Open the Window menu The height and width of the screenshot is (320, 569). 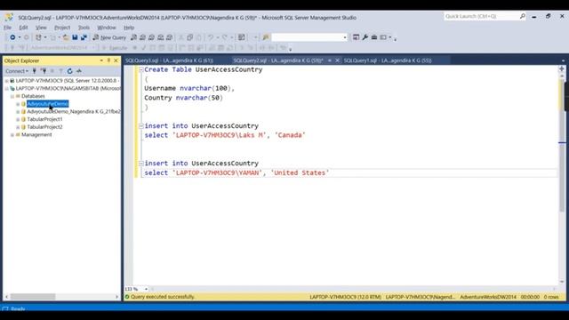[x=107, y=28]
